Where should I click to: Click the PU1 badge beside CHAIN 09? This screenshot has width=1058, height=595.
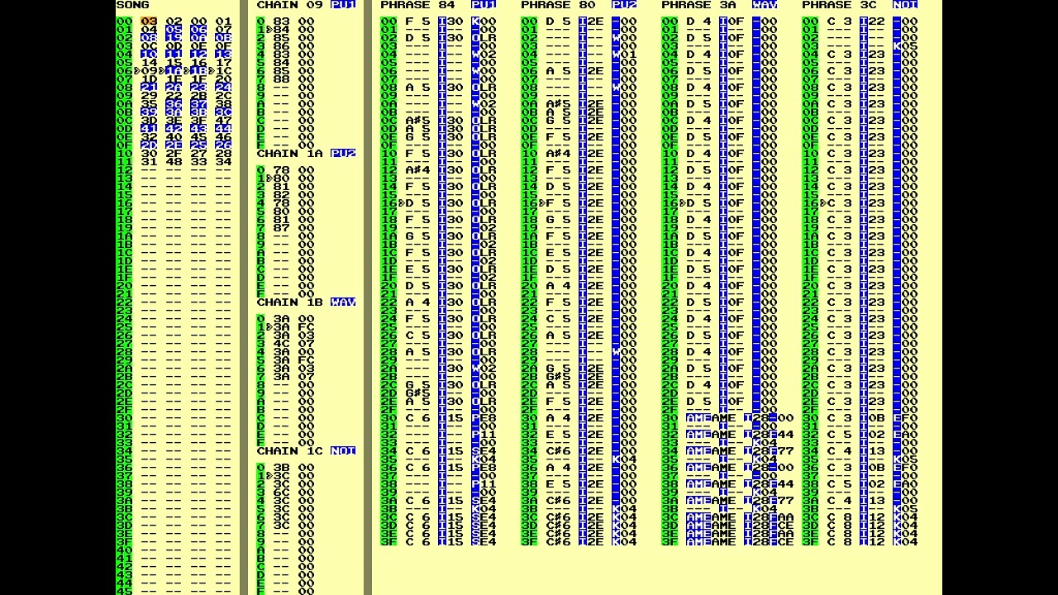click(x=343, y=5)
